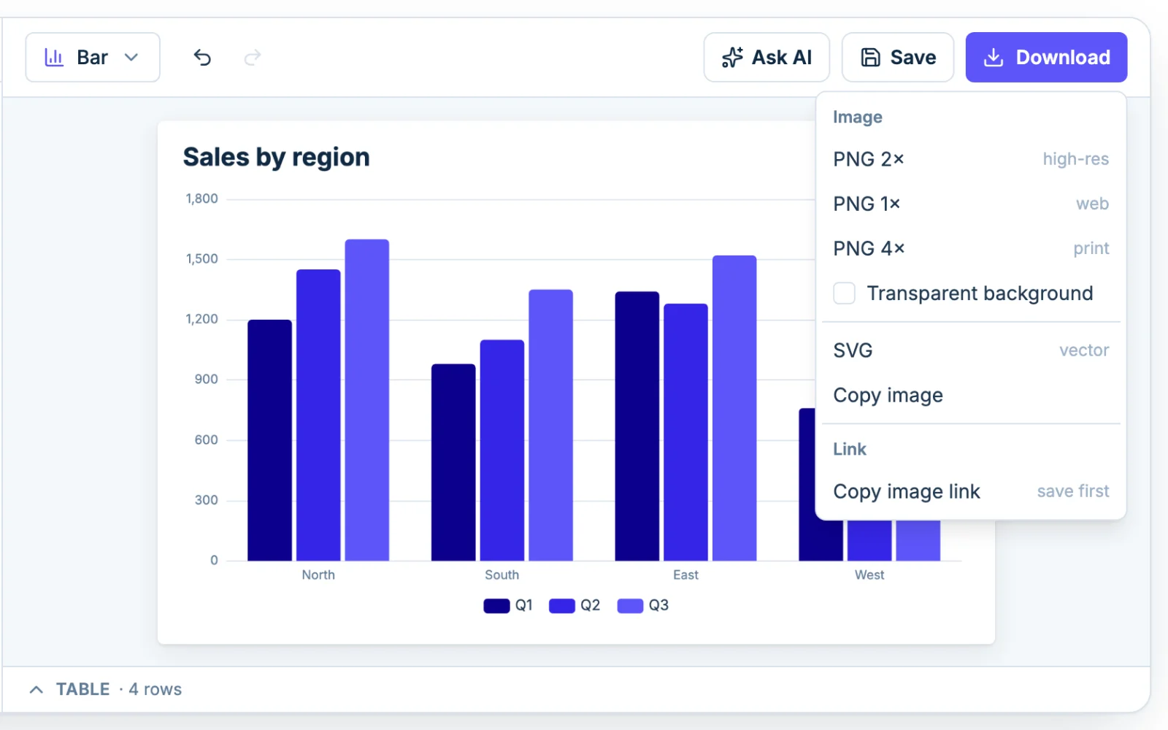Image resolution: width=1168 pixels, height=730 pixels.
Task: Click the North Q1 bar
Action: click(269, 440)
